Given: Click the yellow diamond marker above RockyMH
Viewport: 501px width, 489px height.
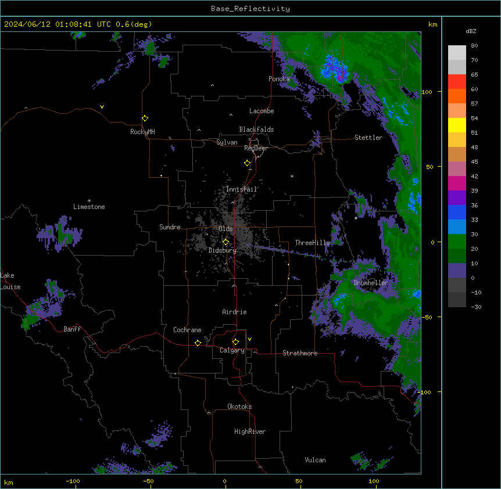Looking at the screenshot, I should coord(145,118).
